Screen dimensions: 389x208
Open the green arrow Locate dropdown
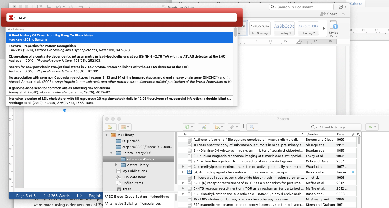pos(372,127)
